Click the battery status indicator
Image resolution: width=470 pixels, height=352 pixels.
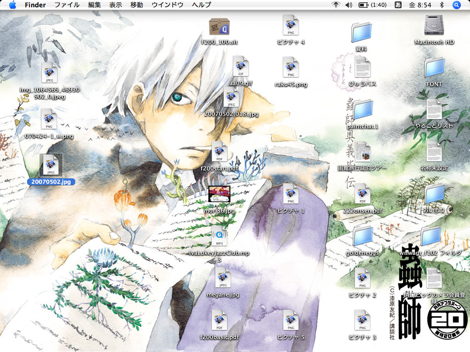[373, 5]
